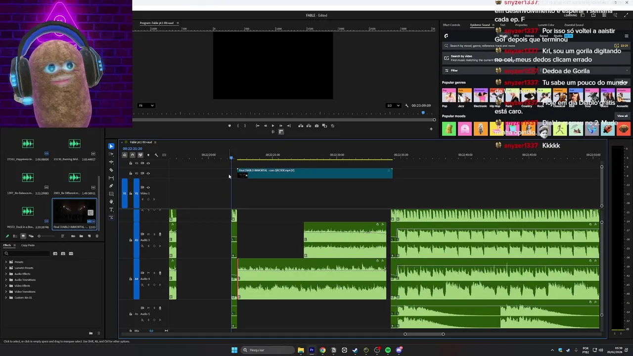Toggle lock on Audio 4 track
This screenshot has height=356, width=633.
[131, 279]
